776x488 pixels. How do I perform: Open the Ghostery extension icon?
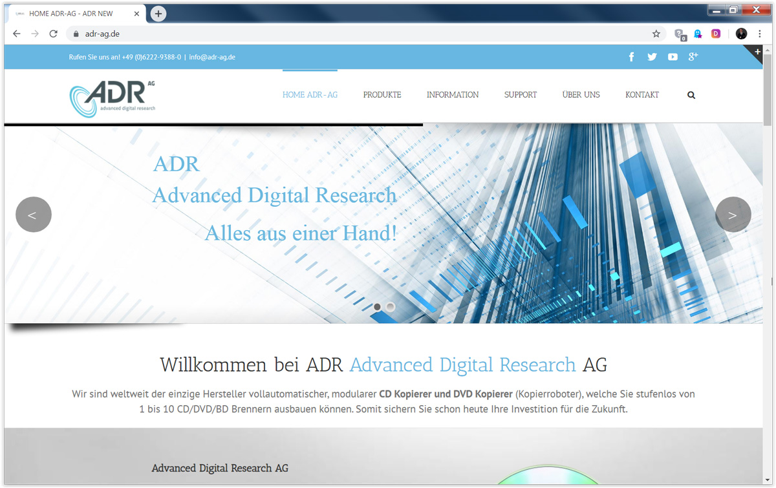697,33
